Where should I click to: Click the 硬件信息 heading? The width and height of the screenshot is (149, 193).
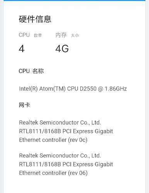coord(35,19)
